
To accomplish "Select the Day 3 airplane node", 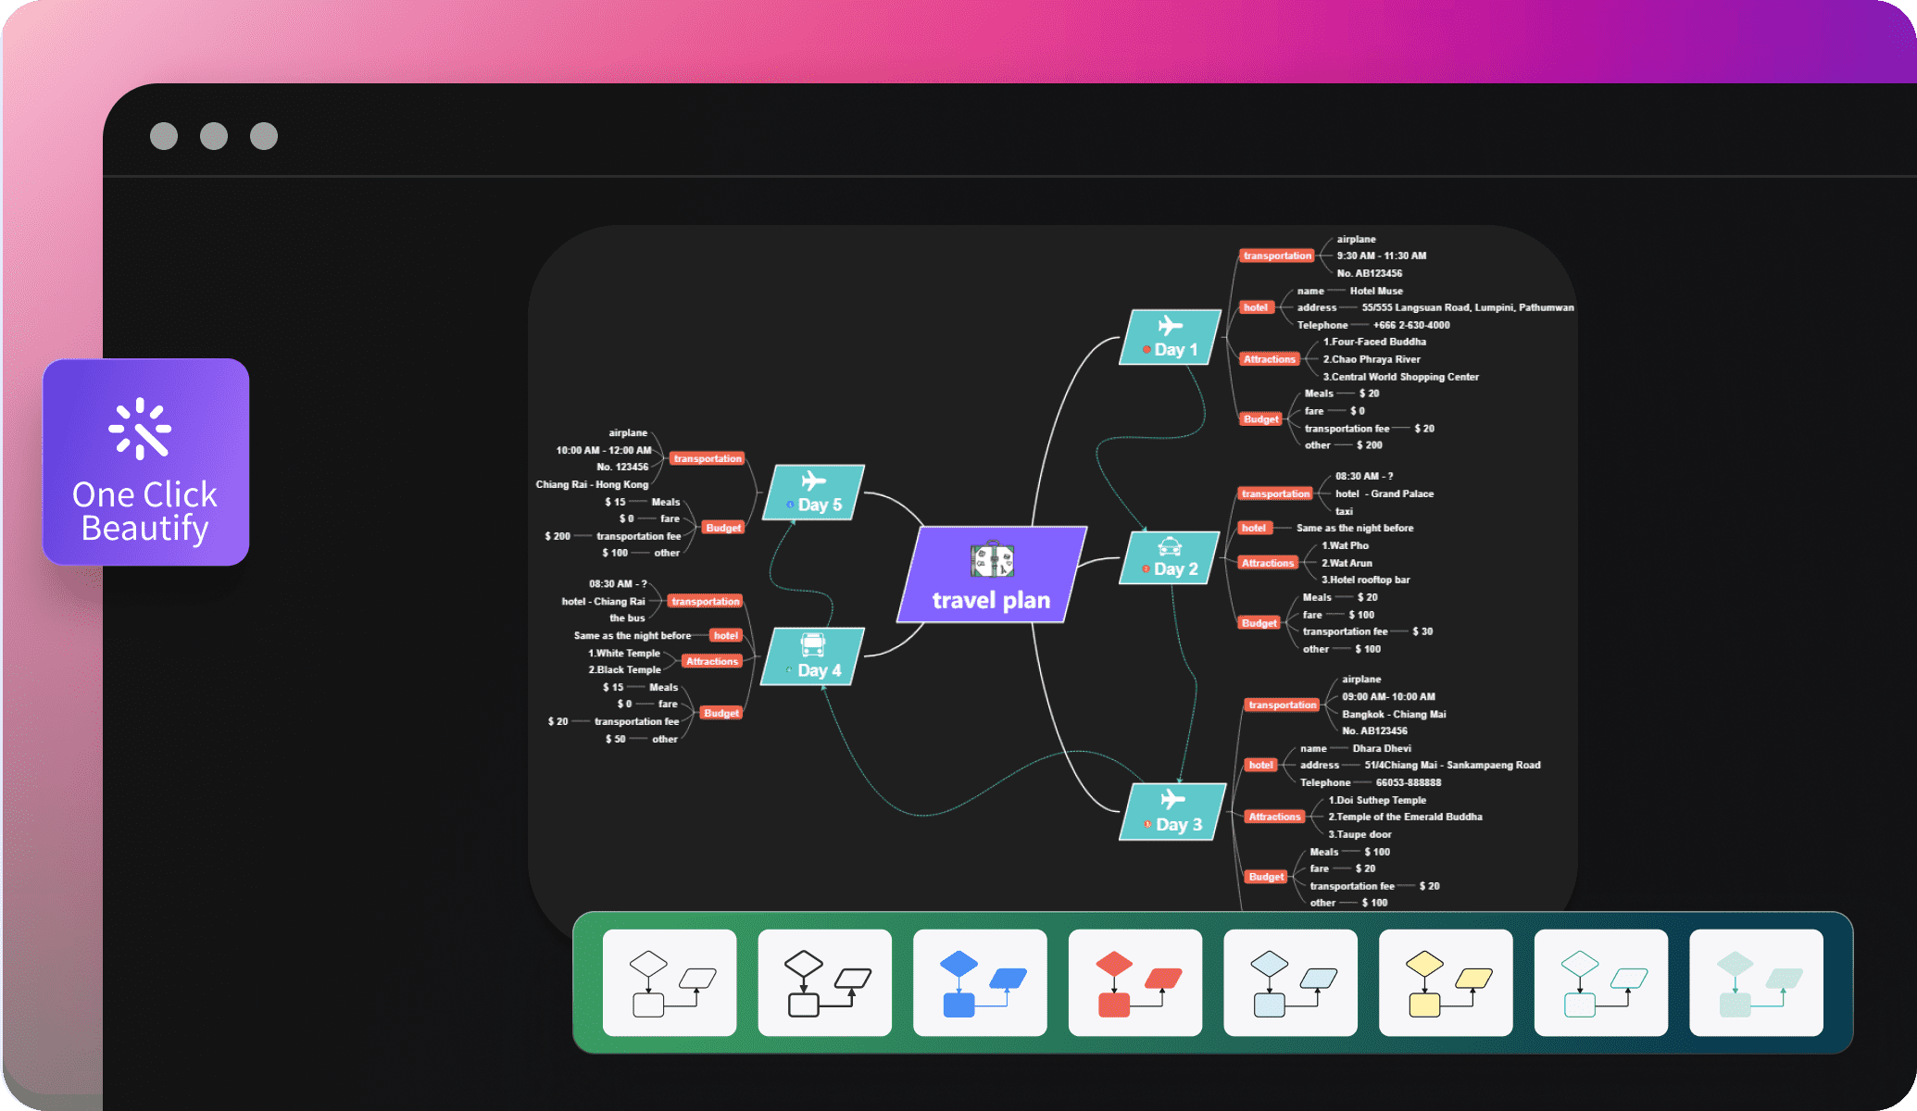I will coord(1172,812).
